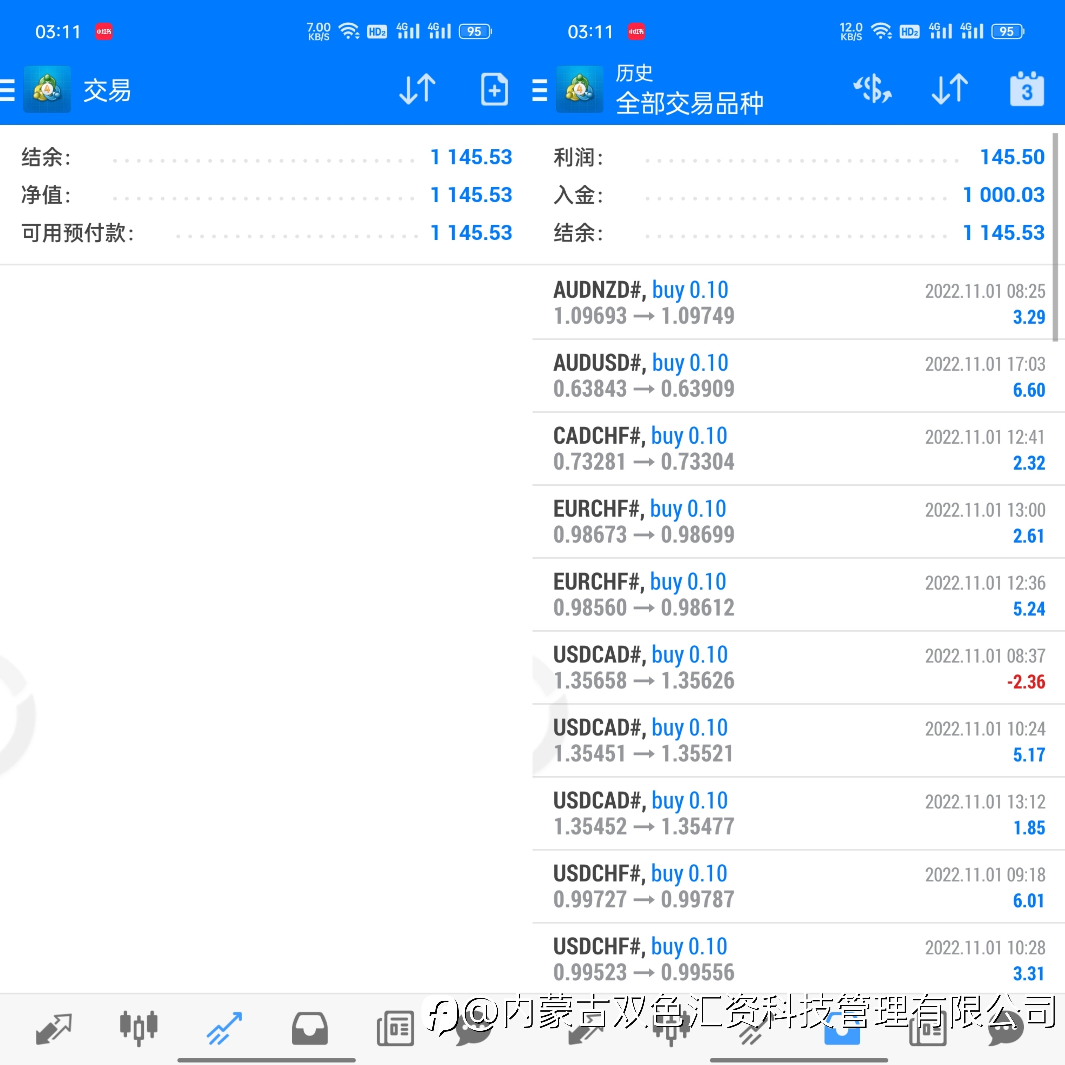
Task: Open the USDCHF# trade closed at 09:18
Action: [799, 886]
